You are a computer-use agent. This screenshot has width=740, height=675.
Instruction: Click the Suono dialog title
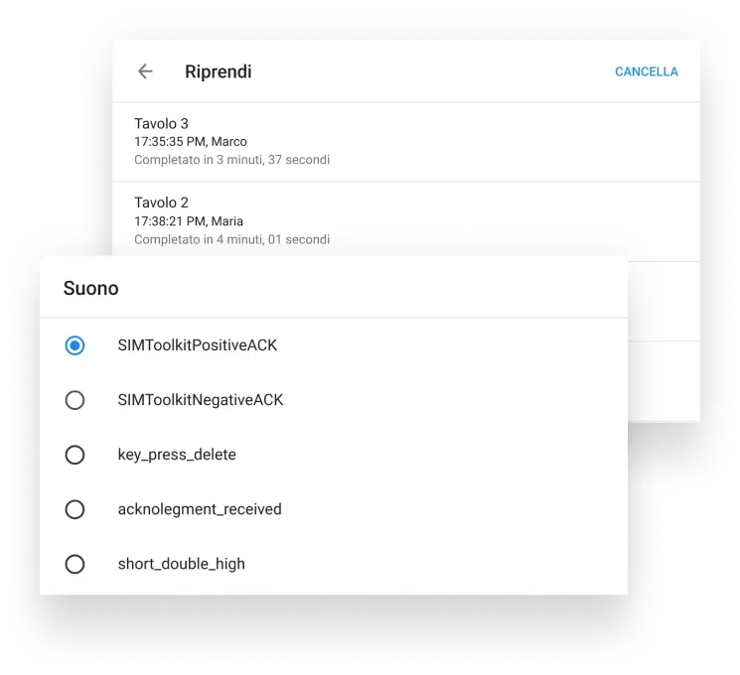point(90,289)
